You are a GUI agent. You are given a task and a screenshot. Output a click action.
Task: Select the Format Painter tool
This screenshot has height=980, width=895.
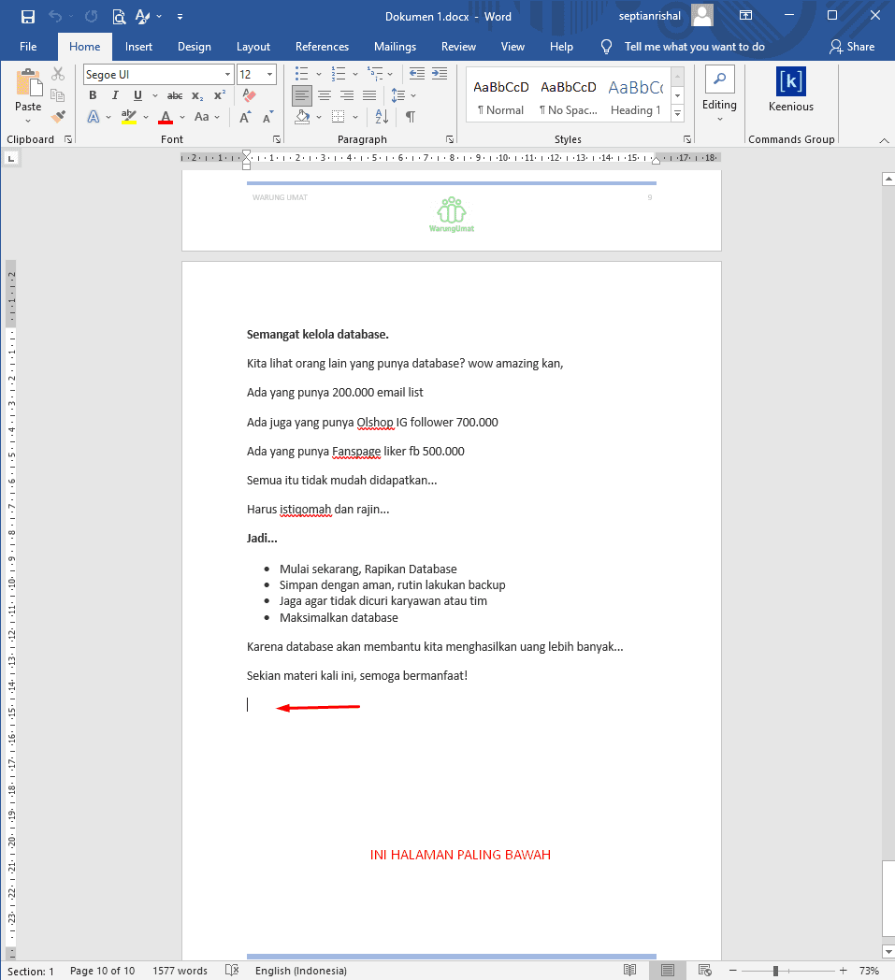pos(56,115)
